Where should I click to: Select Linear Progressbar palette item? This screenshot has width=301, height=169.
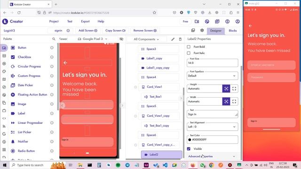tap(30, 123)
